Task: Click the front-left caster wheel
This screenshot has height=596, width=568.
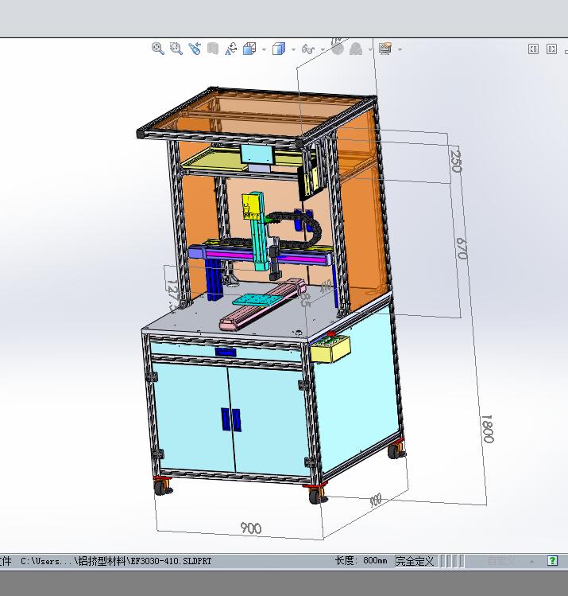Action: pyautogui.click(x=163, y=486)
